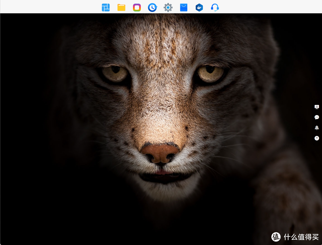Open the speech bubble messages panel

[x=317, y=117]
